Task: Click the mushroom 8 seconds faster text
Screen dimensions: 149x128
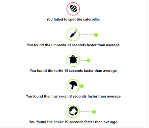Action: tap(73, 96)
